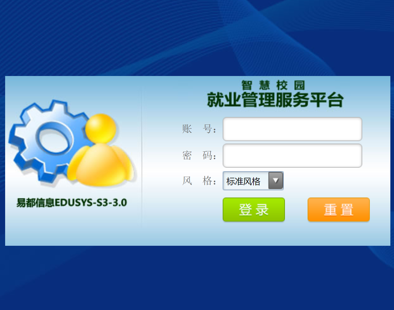Focus the 账号 input field
394x310 pixels.
pos(292,129)
